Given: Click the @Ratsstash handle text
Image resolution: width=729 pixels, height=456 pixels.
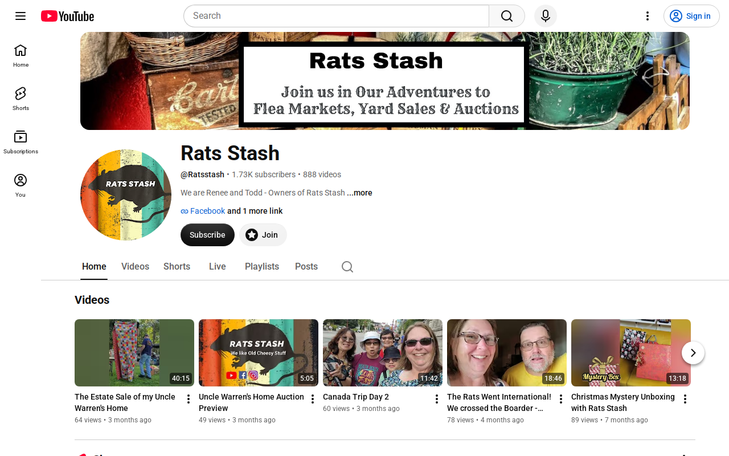Looking at the screenshot, I should [x=202, y=174].
